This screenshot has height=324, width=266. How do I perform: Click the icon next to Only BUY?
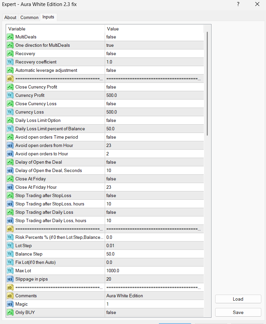click(10, 312)
